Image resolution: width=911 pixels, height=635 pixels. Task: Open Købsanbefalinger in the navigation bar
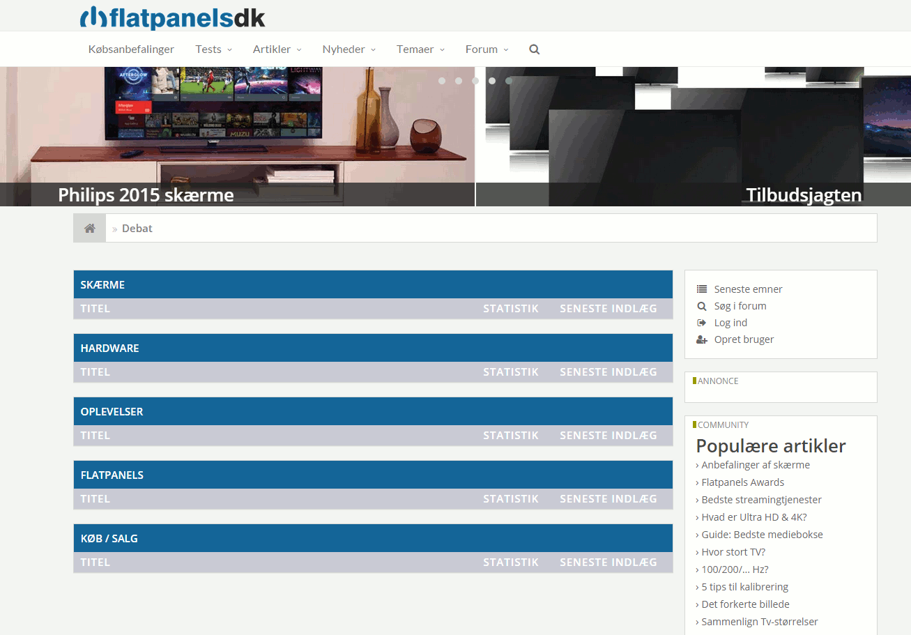(131, 49)
